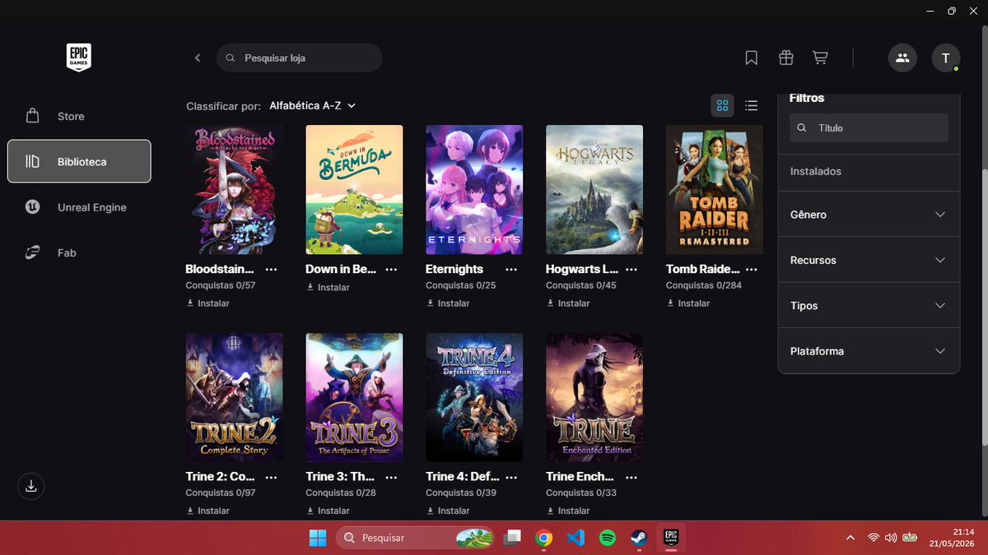Open Trine 2 cover art
Image resolution: width=988 pixels, height=555 pixels.
(x=235, y=397)
